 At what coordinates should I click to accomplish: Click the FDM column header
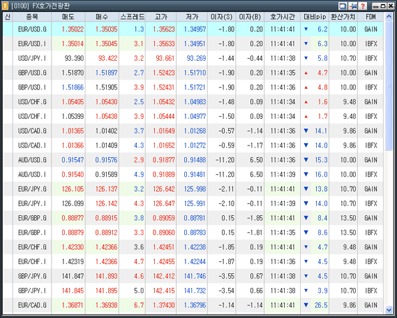click(x=371, y=17)
